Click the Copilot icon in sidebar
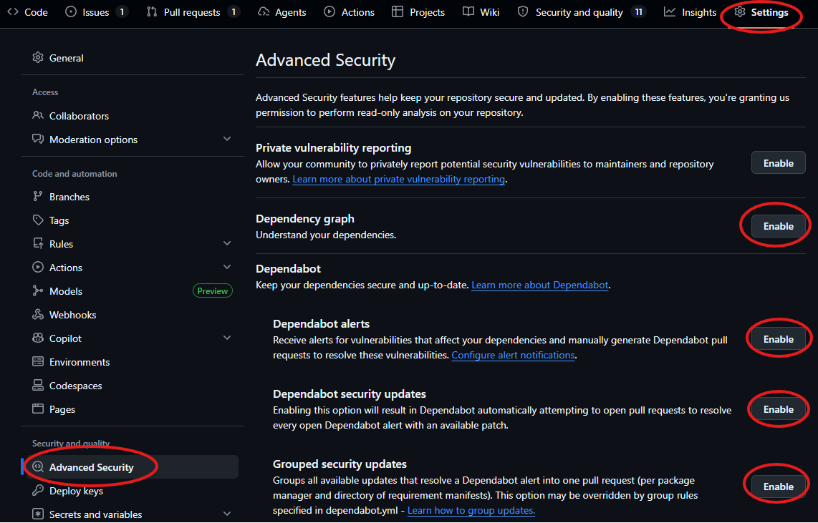The width and height of the screenshot is (818, 523). coord(37,338)
